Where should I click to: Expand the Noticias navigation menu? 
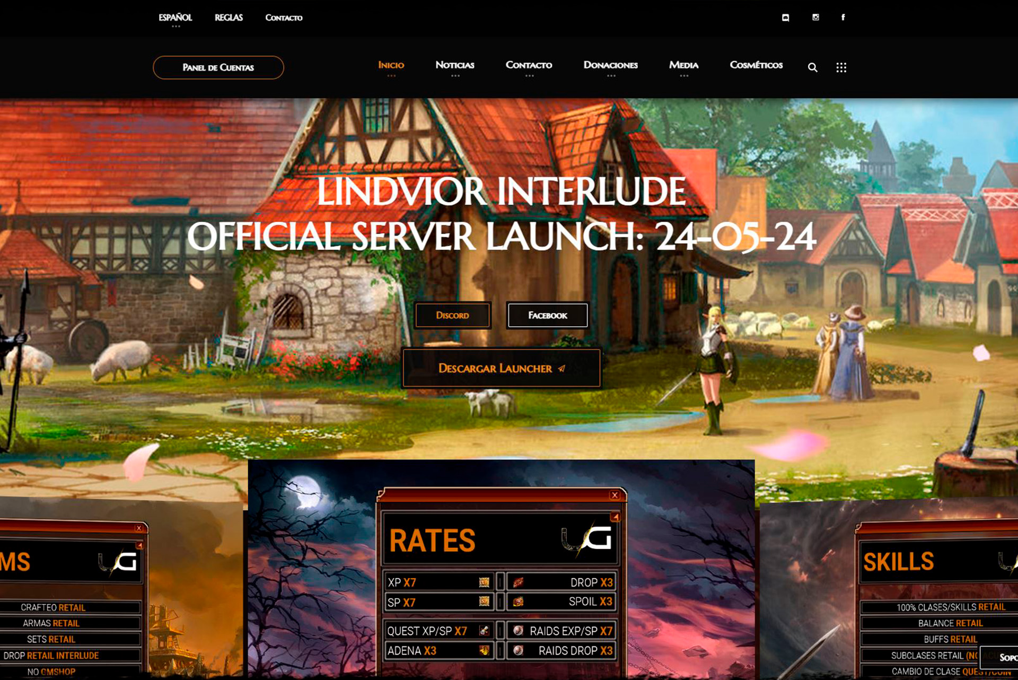[x=455, y=66]
